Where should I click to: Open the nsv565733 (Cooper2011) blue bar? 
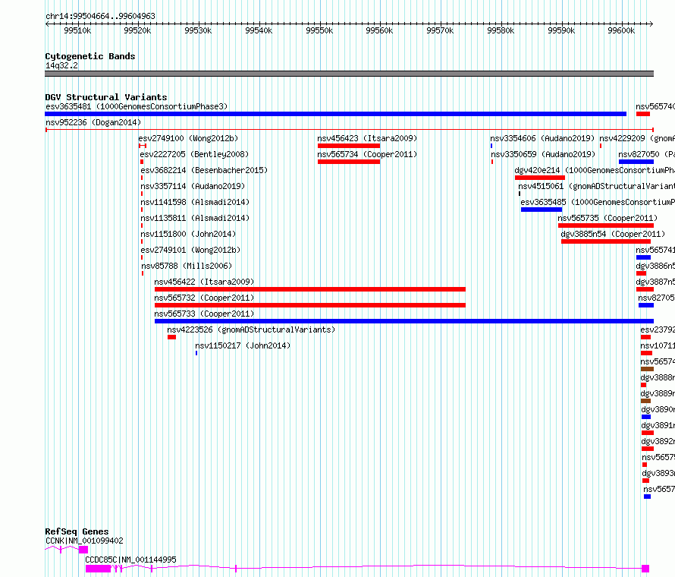tap(404, 321)
